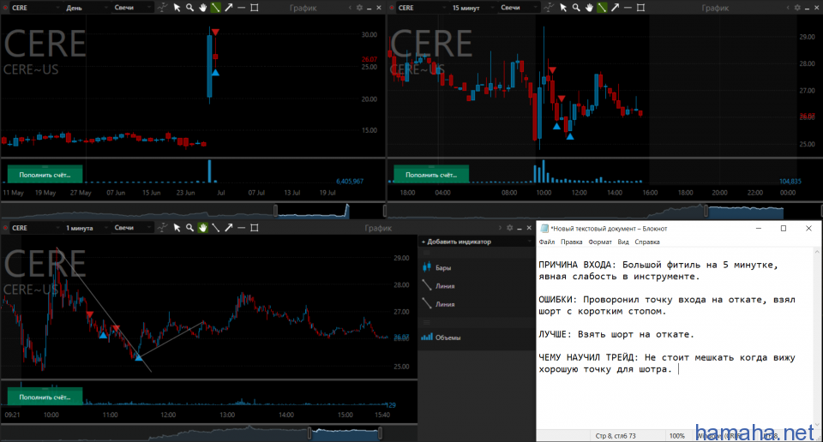Image resolution: width=823 pixels, height=442 pixels.
Task: Click the range scrollbar handle below the daily chart
Action: (x=276, y=211)
